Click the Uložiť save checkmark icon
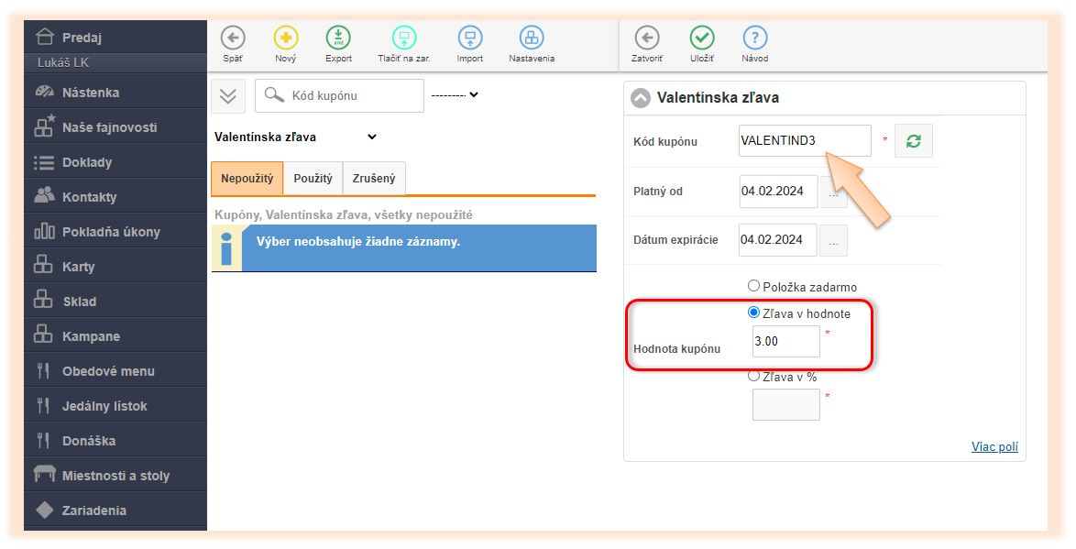The height and width of the screenshot is (549, 1076). pos(702,38)
